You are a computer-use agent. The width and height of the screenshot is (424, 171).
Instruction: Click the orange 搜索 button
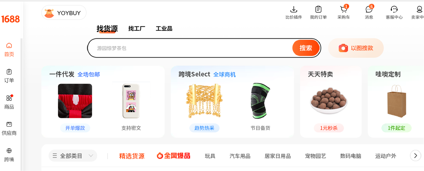(306, 48)
